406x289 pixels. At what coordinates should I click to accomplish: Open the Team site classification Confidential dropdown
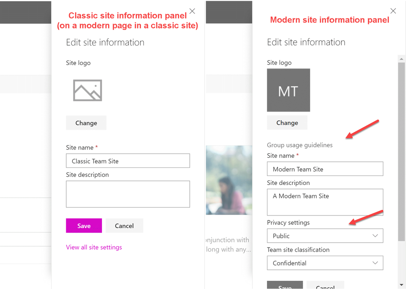pyautogui.click(x=325, y=263)
